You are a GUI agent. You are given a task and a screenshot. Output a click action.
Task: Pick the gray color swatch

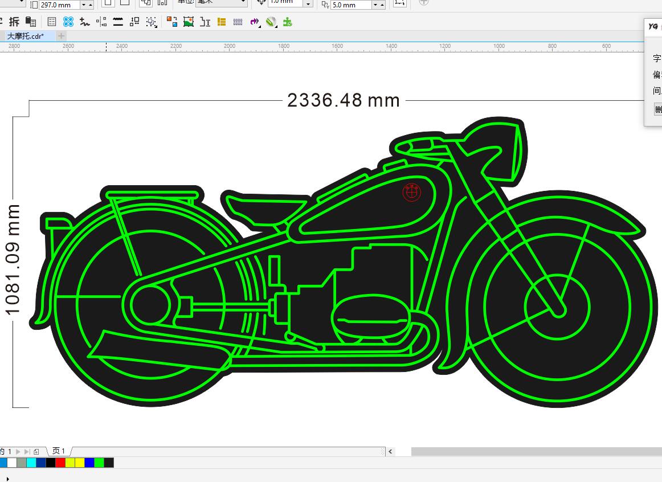[x=22, y=463]
